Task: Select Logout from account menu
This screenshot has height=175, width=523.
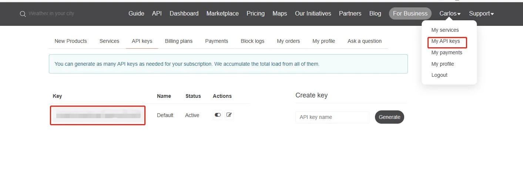Action: point(439,75)
